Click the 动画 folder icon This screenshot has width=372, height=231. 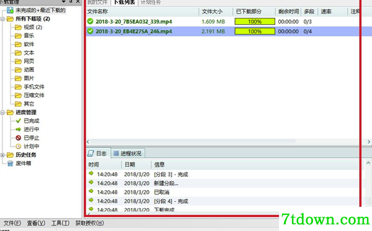(x=18, y=70)
